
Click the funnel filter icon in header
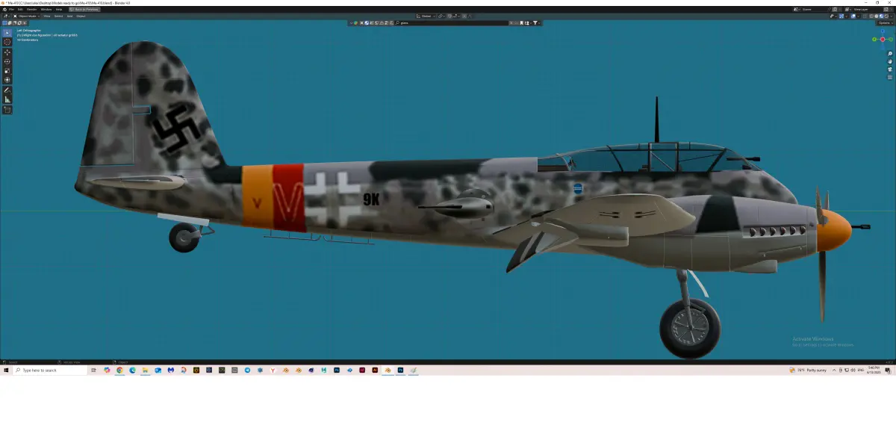tap(535, 23)
